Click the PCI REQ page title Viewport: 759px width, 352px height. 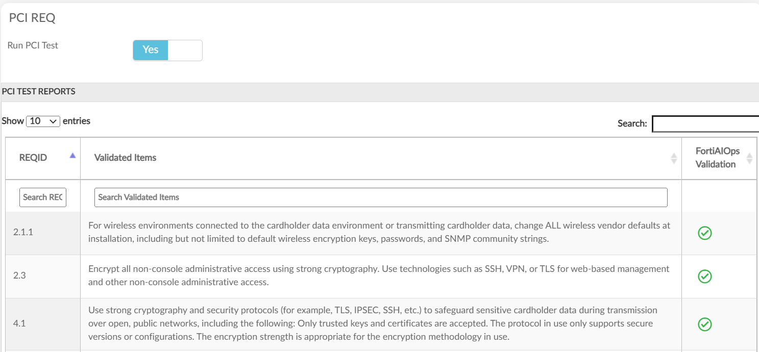coord(32,17)
